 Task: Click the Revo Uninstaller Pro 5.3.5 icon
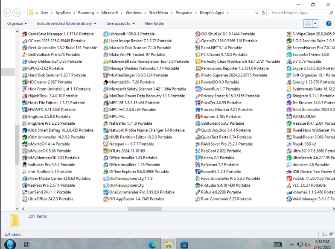tap(198, 179)
